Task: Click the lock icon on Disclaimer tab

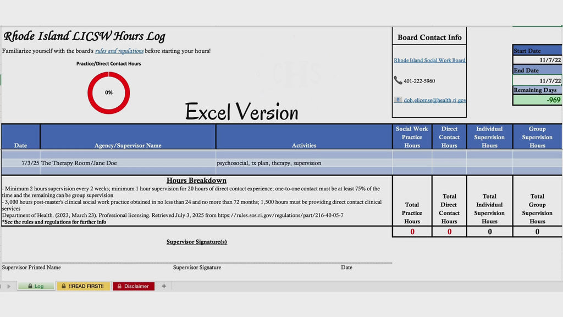Action: [119, 286]
